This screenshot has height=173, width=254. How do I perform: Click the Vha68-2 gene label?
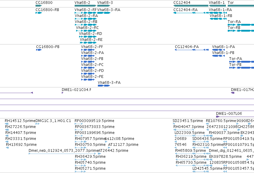tap(82, 3)
